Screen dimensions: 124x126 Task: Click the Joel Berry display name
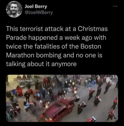(x=36, y=7)
